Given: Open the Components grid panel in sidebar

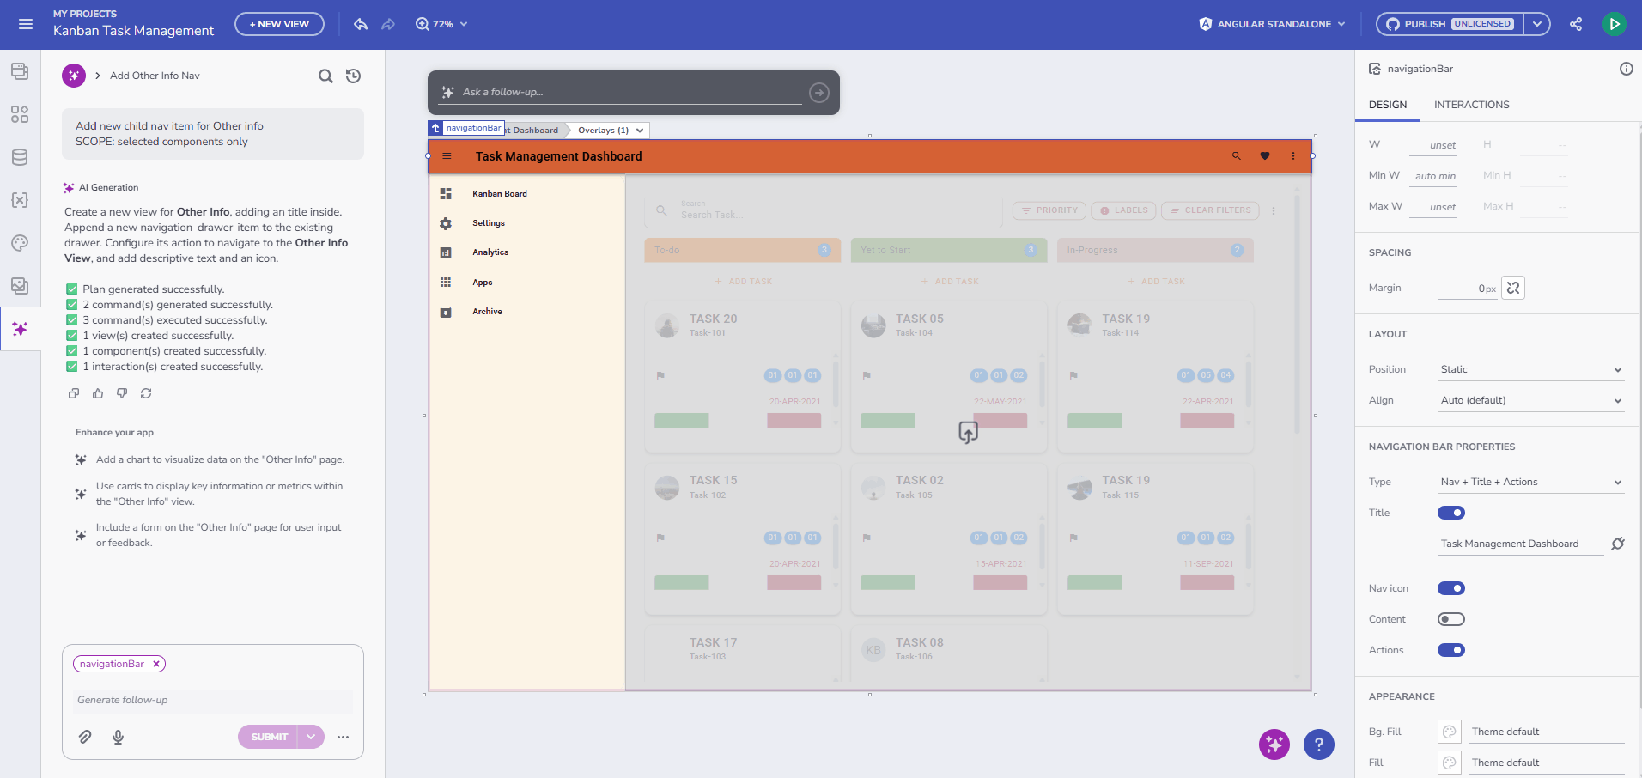Looking at the screenshot, I should click(19, 113).
